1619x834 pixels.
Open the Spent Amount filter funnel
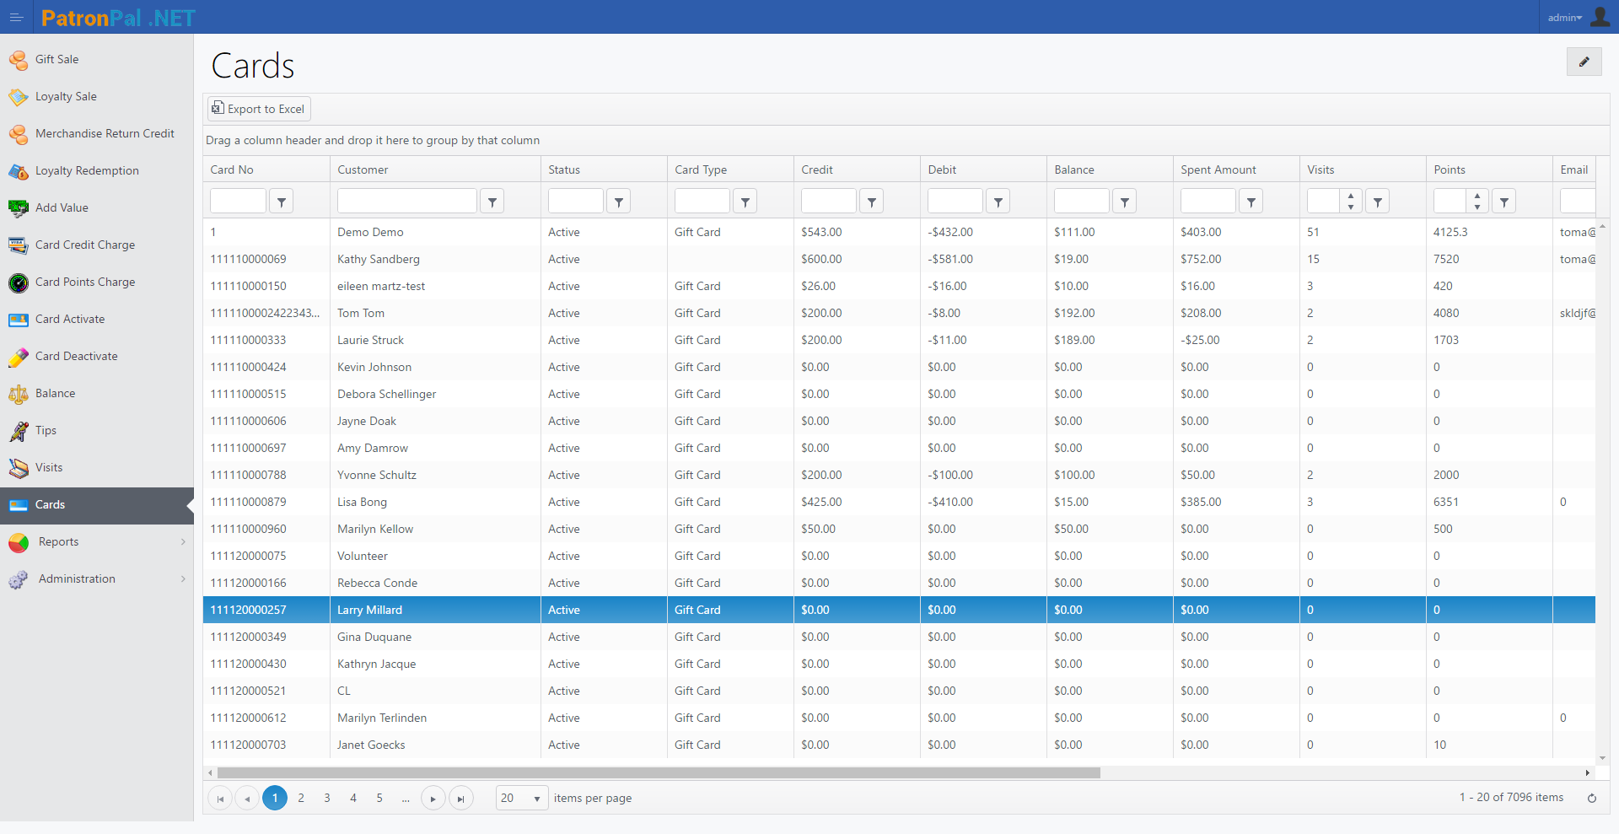coord(1251,202)
